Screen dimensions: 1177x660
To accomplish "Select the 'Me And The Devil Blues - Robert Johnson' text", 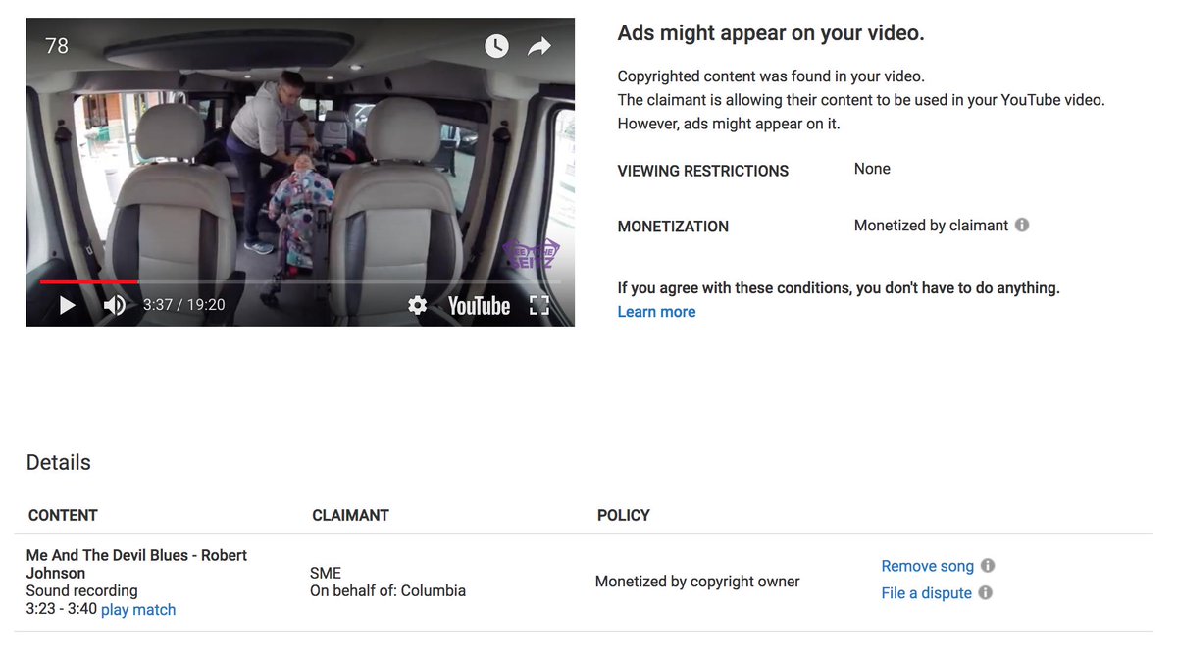I will click(x=136, y=564).
